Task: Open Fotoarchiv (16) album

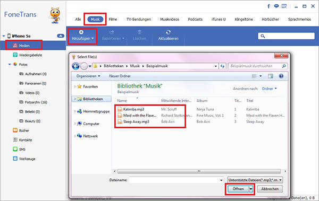Action: coord(36,102)
